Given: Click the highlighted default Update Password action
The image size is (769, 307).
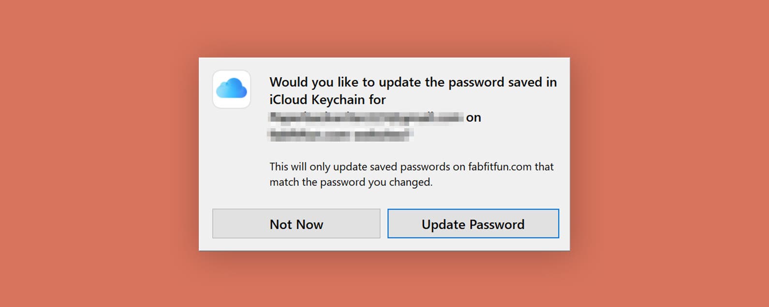Looking at the screenshot, I should (x=473, y=223).
